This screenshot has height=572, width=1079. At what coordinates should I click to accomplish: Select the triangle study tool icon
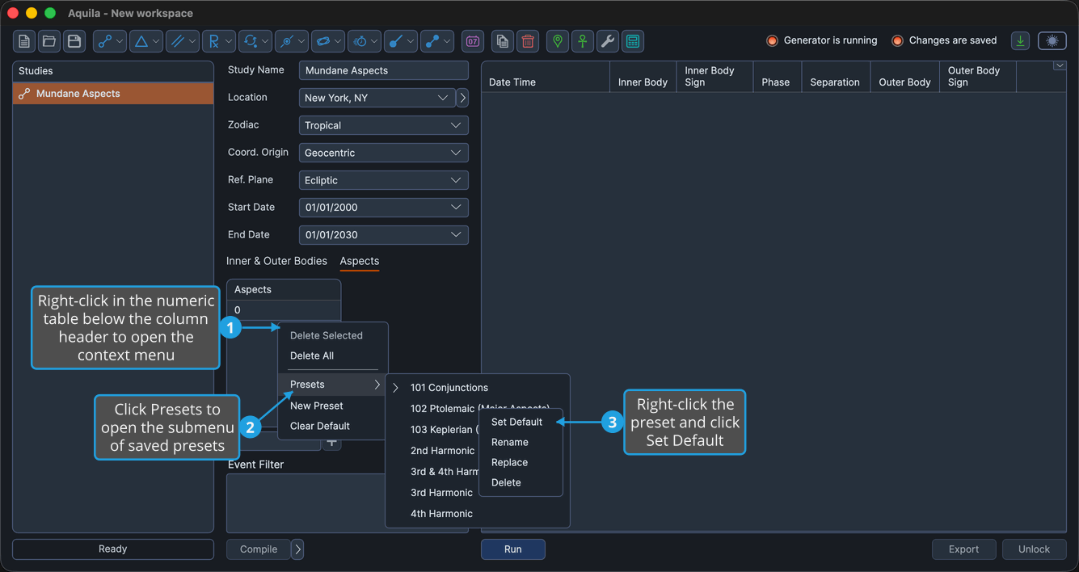[x=141, y=41]
